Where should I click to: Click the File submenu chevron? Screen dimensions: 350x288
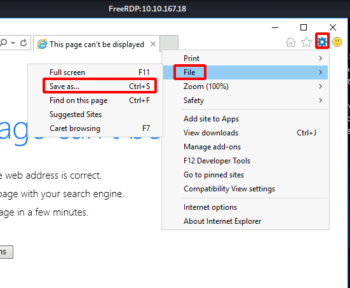321,72
